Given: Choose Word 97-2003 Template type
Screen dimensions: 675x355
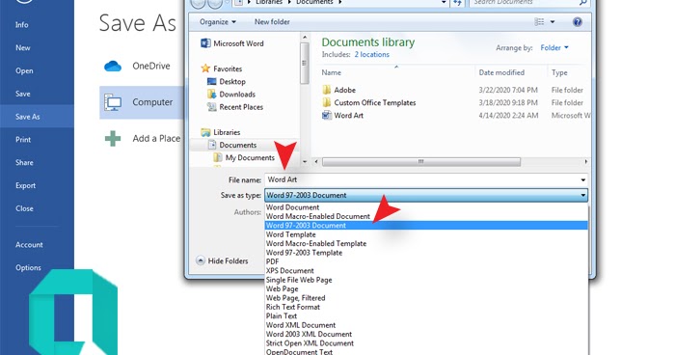Looking at the screenshot, I should (x=426, y=253).
